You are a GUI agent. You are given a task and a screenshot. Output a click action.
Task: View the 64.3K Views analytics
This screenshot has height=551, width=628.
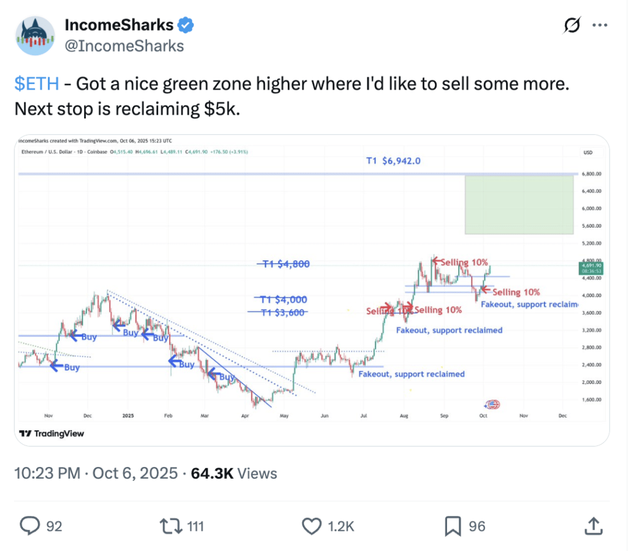[234, 473]
